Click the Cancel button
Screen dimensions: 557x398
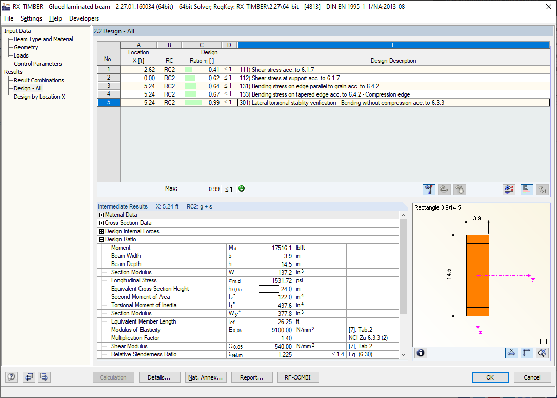[532, 377]
